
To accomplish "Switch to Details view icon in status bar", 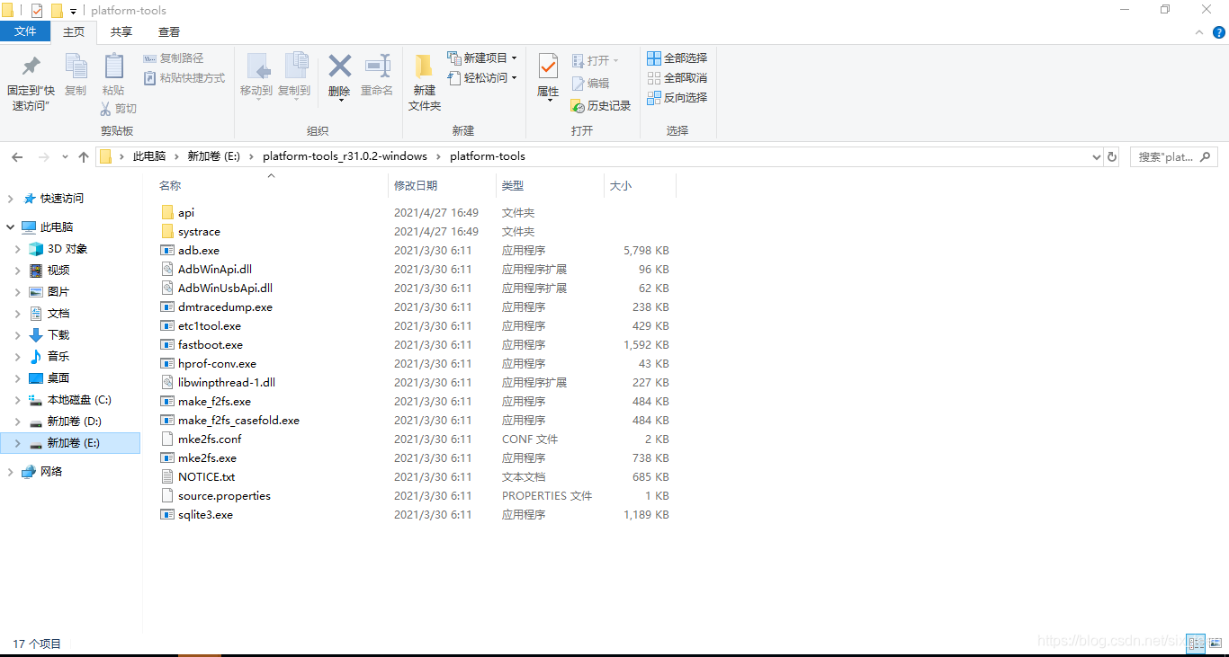I will click(x=1196, y=644).
